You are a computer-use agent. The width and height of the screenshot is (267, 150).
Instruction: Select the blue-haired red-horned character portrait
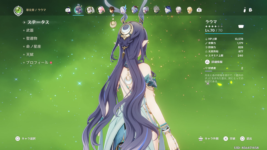point(134,10)
